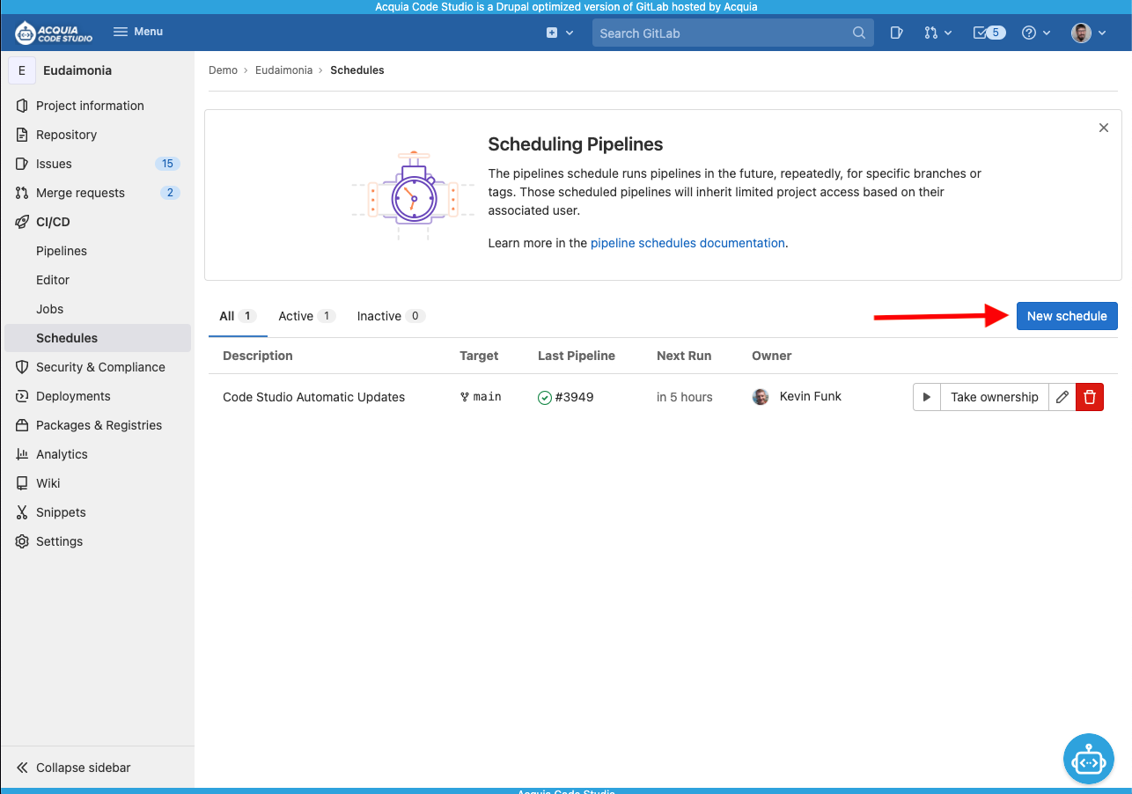Open the main branch target

(x=481, y=397)
